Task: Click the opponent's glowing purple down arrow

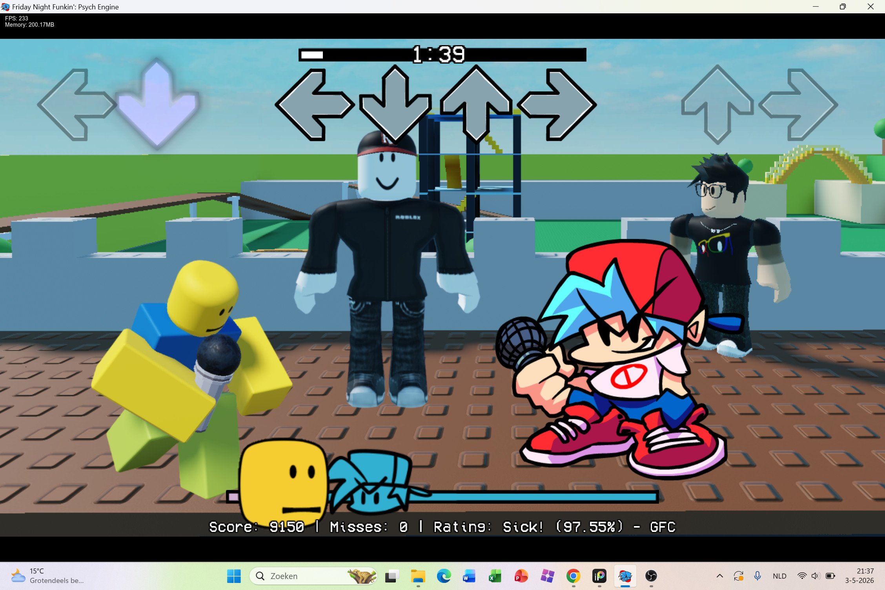Action: (157, 104)
